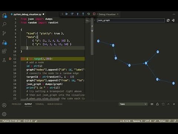The height and width of the screenshot is (134, 178).
Task: Click the Ln 9, Col 6 position indicator
Action: [x=125, y=121]
